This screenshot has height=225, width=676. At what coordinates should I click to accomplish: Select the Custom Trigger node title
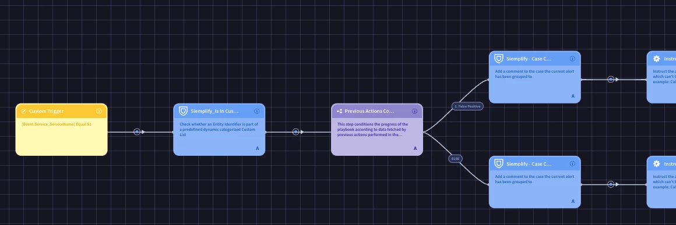pyautogui.click(x=46, y=111)
